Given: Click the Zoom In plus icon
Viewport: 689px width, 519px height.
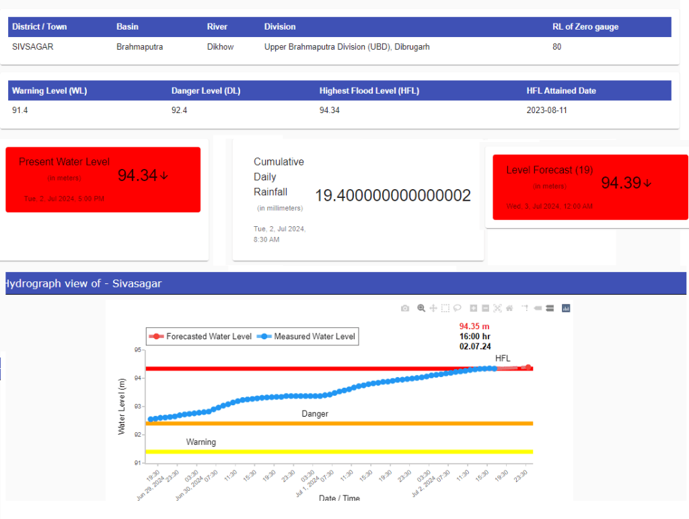Looking at the screenshot, I should point(474,308).
